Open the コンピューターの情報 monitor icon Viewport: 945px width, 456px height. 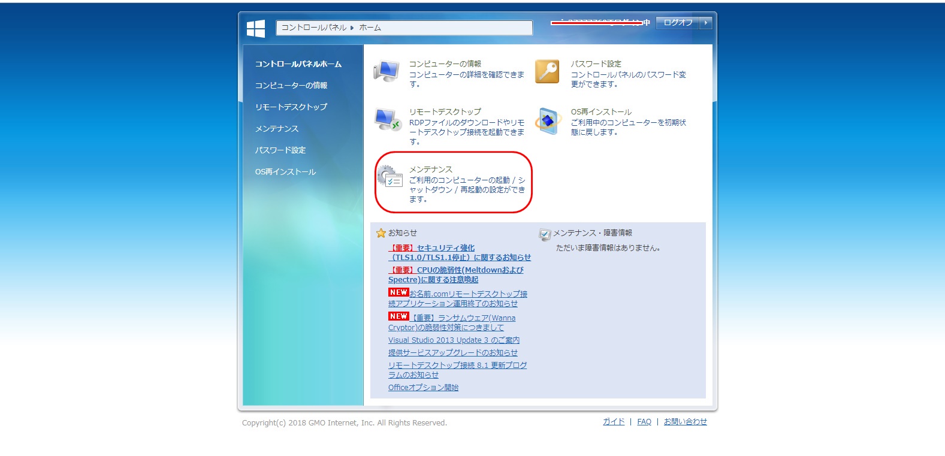coord(387,71)
